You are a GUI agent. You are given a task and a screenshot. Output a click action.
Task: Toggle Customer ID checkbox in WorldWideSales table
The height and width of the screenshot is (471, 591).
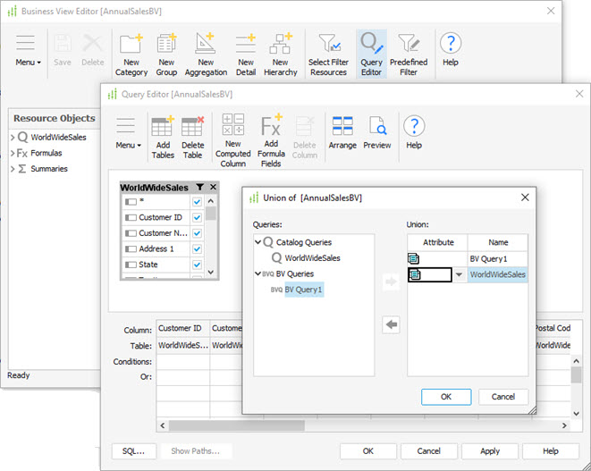(x=197, y=217)
